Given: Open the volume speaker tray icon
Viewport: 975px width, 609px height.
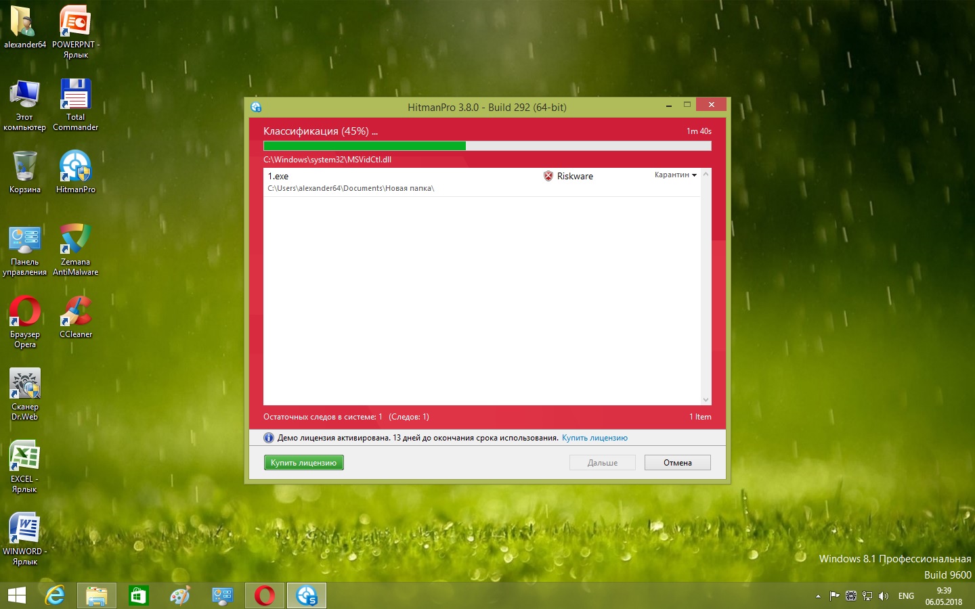Looking at the screenshot, I should [884, 596].
